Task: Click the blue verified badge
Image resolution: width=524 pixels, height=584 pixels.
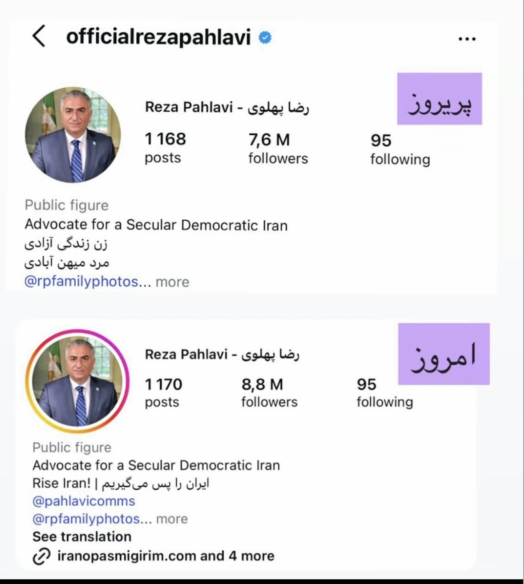Action: click(265, 37)
